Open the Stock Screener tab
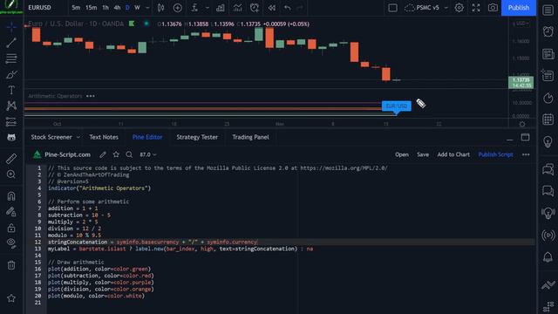Screen dimensions: 558x314 pyautogui.click(x=51, y=137)
